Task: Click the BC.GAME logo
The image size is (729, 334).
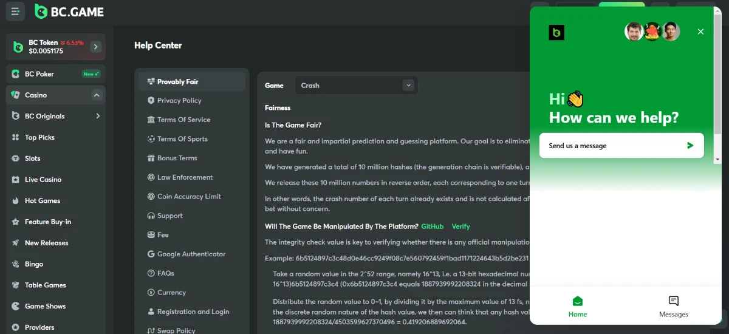Action: [69, 12]
